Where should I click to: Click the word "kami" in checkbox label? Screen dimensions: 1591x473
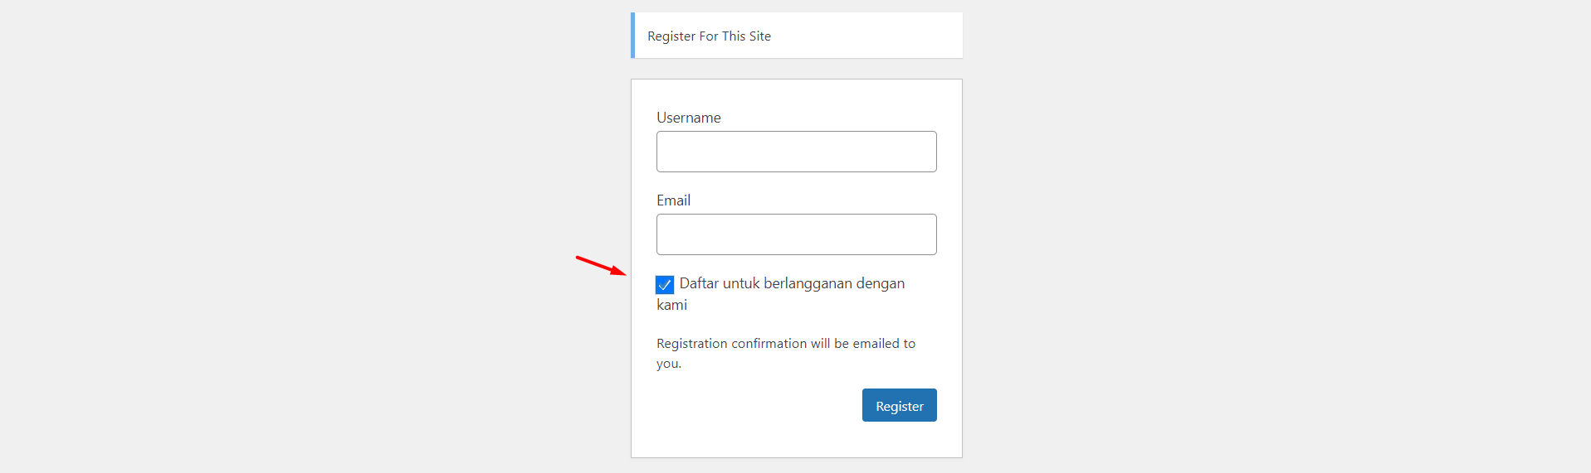click(x=671, y=305)
